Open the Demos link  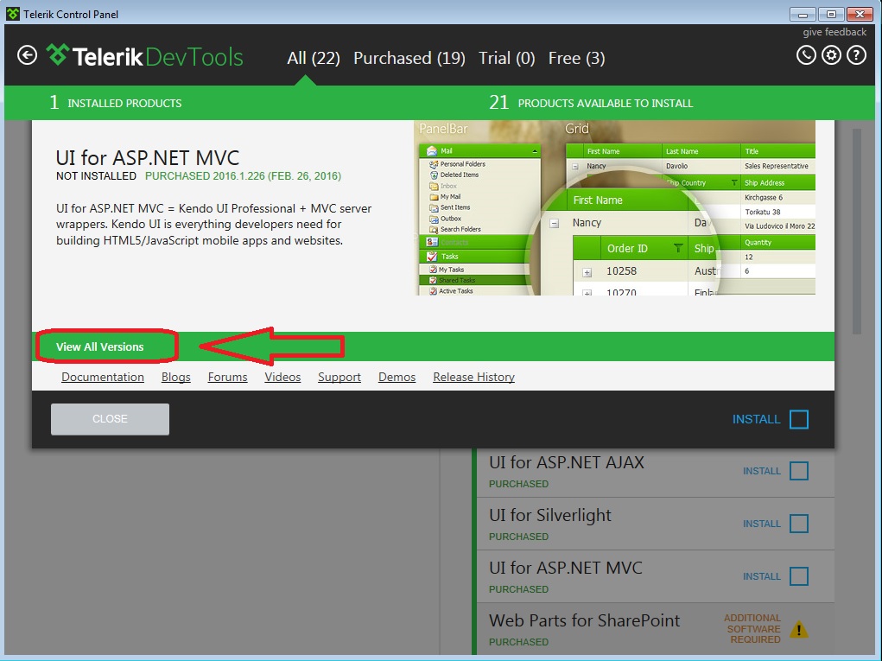[397, 377]
